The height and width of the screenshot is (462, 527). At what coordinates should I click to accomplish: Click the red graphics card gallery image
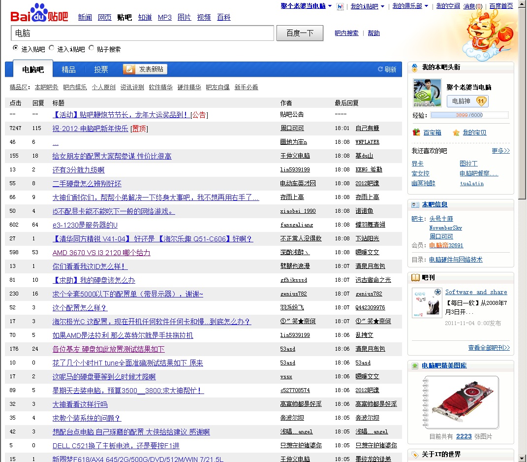(463, 401)
